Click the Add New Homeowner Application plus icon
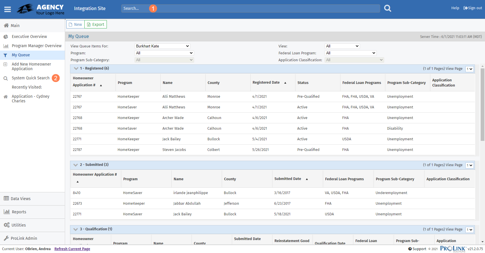This screenshot has height=253, width=485. pos(5,64)
